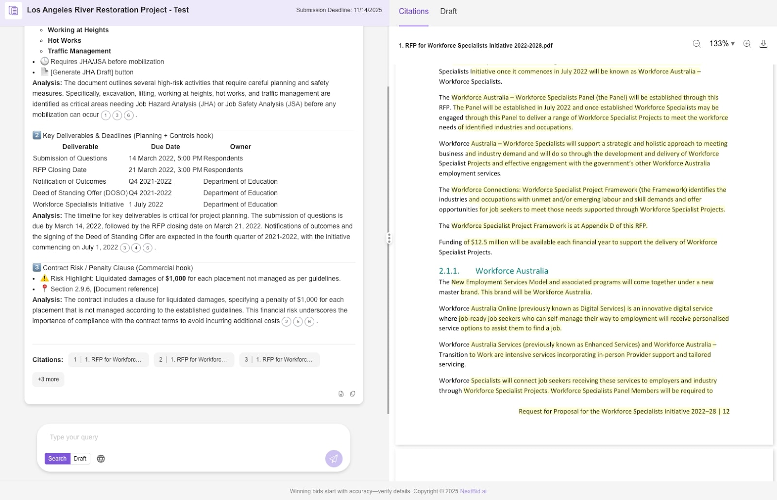Open the 133% zoom level dropdown
Screen dimensions: 777x500
722,44
